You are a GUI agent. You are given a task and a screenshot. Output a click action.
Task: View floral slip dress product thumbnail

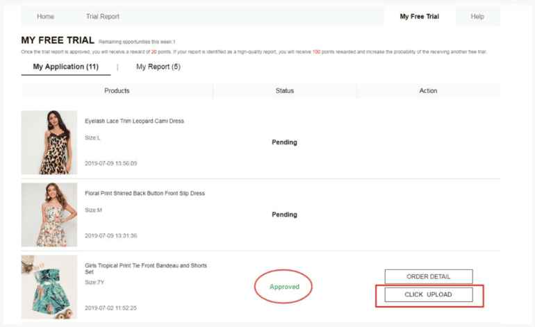[x=49, y=215]
